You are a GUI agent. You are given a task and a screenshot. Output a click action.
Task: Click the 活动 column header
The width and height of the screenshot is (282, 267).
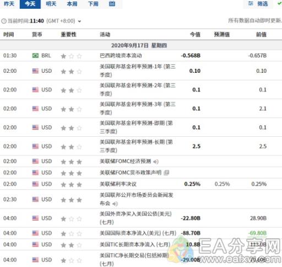pyautogui.click(x=105, y=34)
